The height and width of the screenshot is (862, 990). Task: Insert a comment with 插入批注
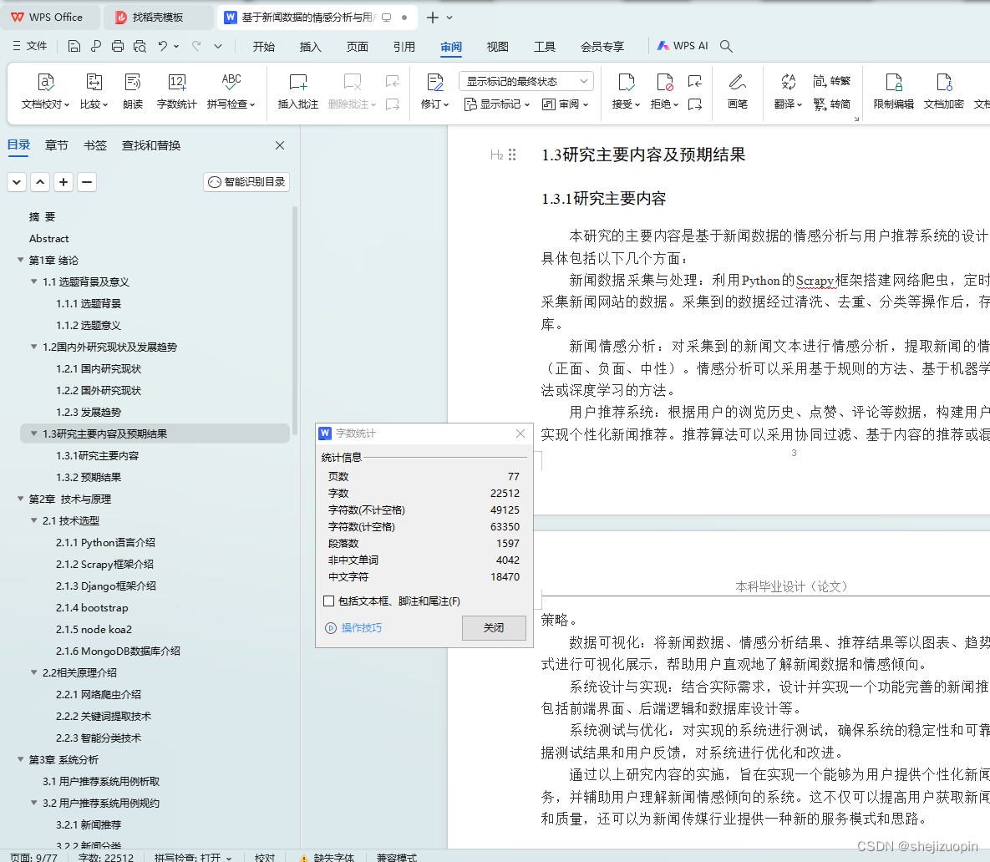298,92
